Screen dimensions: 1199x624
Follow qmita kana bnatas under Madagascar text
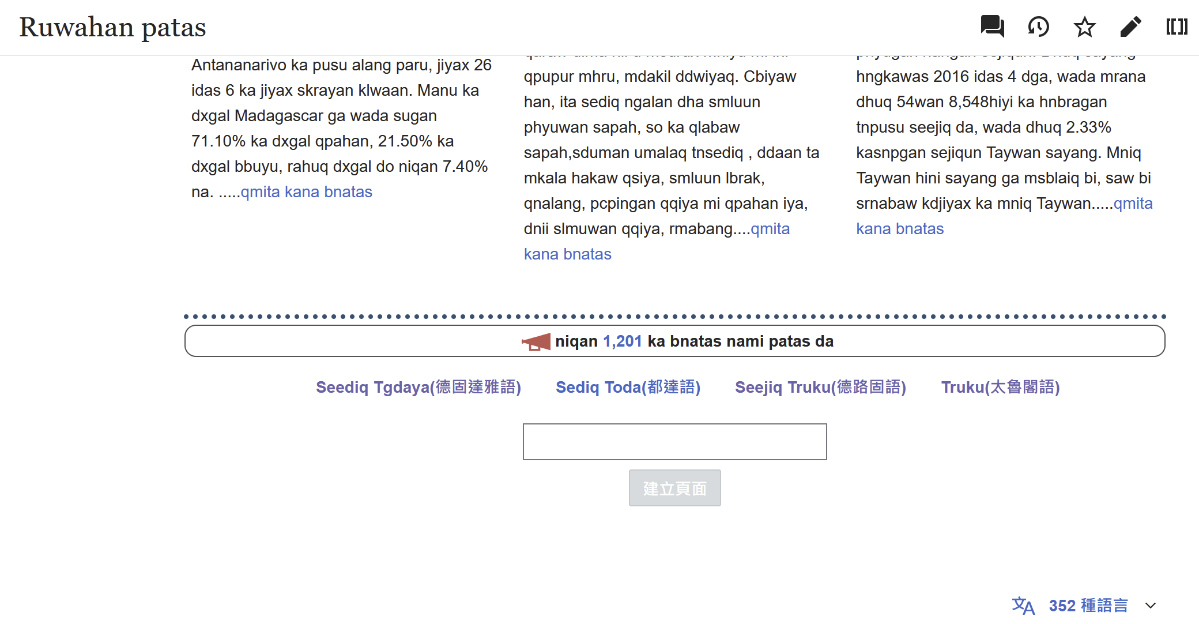pos(306,192)
